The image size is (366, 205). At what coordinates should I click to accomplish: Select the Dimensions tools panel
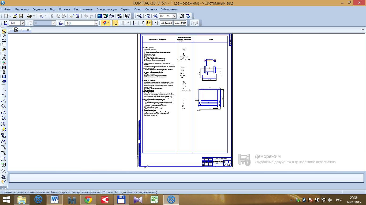tap(4, 36)
